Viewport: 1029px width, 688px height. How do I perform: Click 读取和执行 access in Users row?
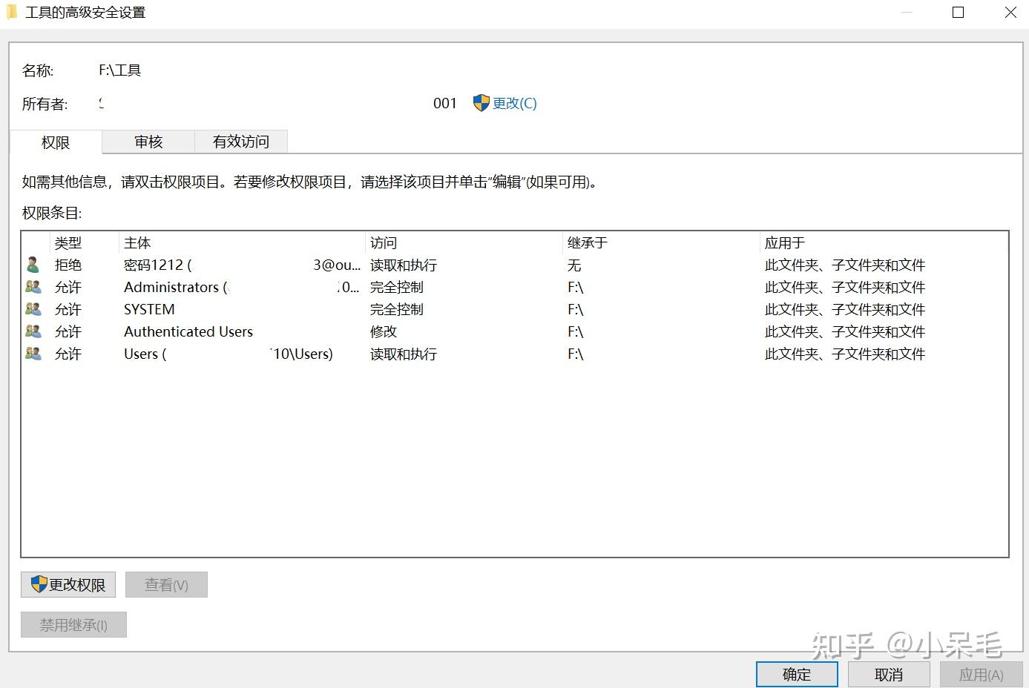[x=404, y=354]
